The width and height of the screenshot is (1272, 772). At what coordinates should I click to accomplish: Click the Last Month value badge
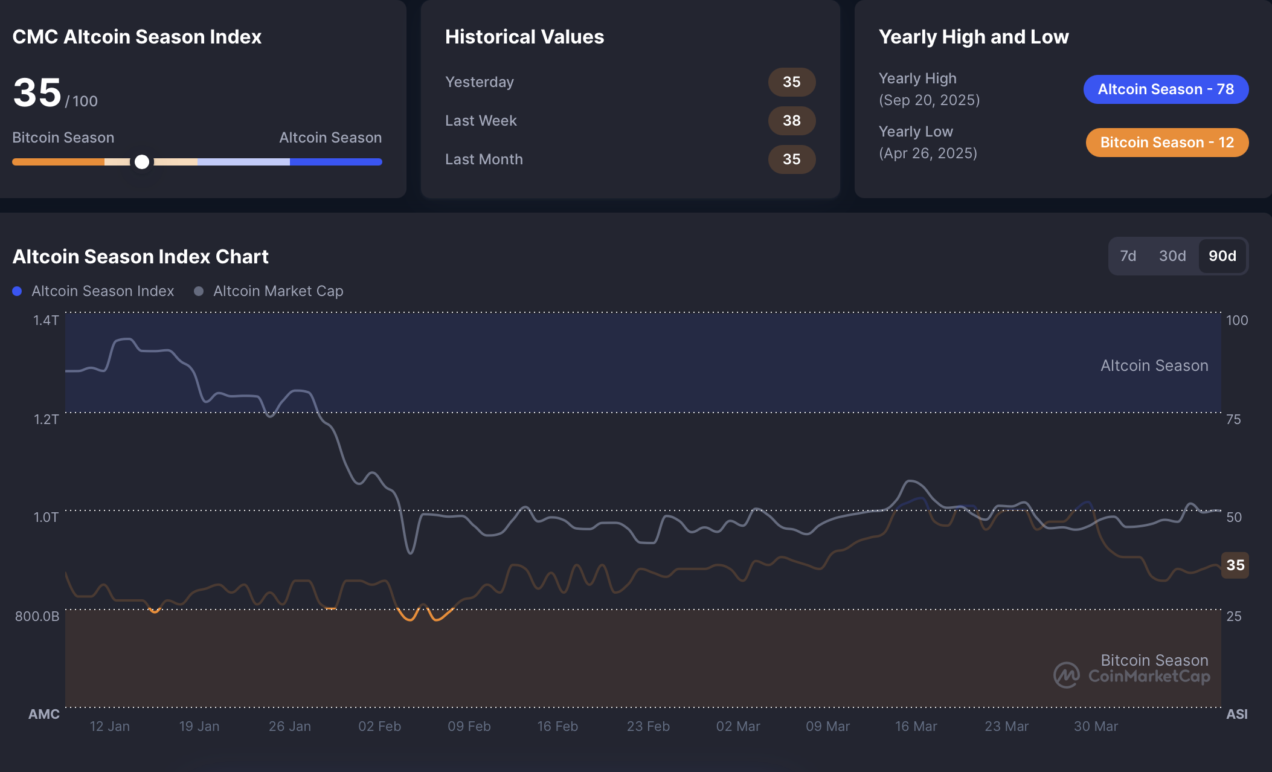[791, 159]
